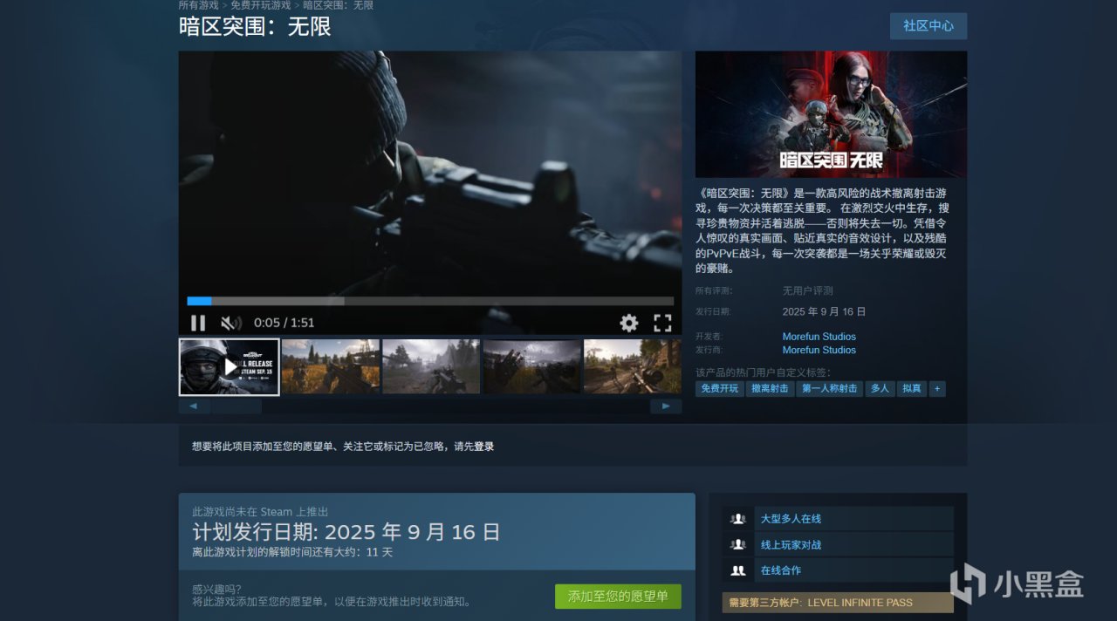Click the video progress bar
The width and height of the screenshot is (1117, 621).
[430, 301]
